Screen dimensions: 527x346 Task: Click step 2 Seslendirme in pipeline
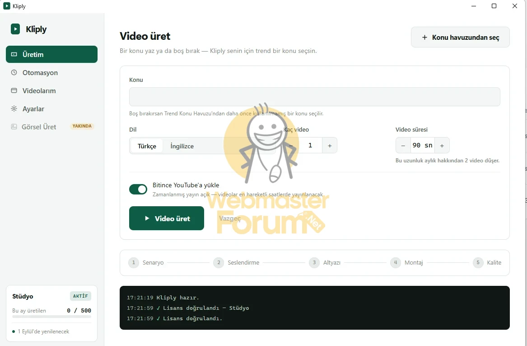(236, 262)
